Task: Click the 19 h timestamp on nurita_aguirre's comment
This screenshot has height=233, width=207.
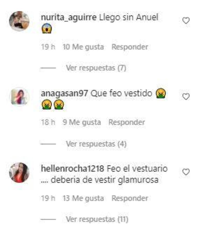Action: tap(48, 47)
